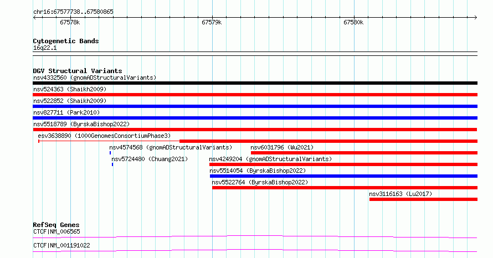
Task: Click the Cytogenetic Bands track title
Action: point(66,41)
